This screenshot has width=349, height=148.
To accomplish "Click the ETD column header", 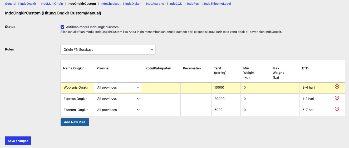I will coord(305,68).
